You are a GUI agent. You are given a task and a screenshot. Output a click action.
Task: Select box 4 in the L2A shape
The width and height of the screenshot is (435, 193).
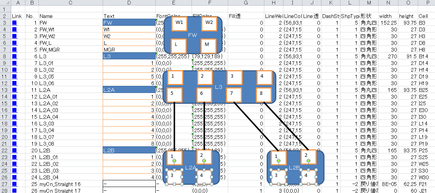(204, 177)
